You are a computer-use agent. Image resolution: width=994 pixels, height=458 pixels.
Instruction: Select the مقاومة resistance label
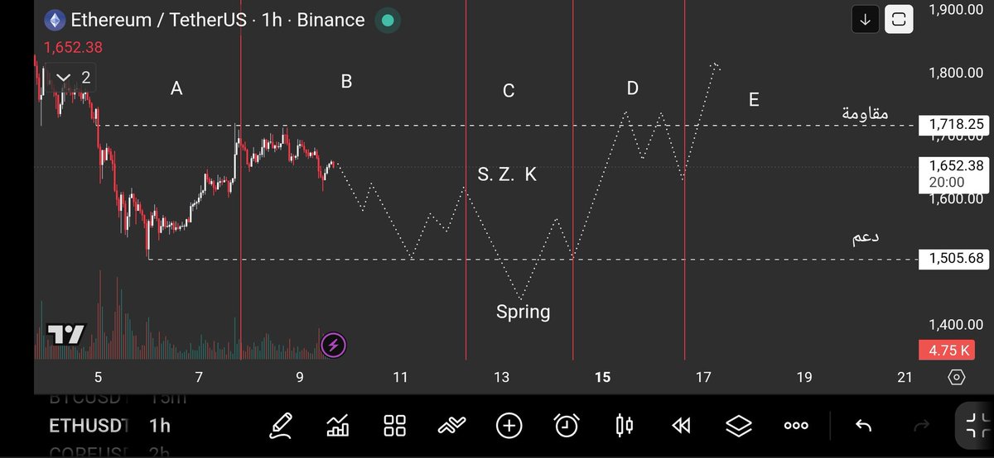pos(865,113)
